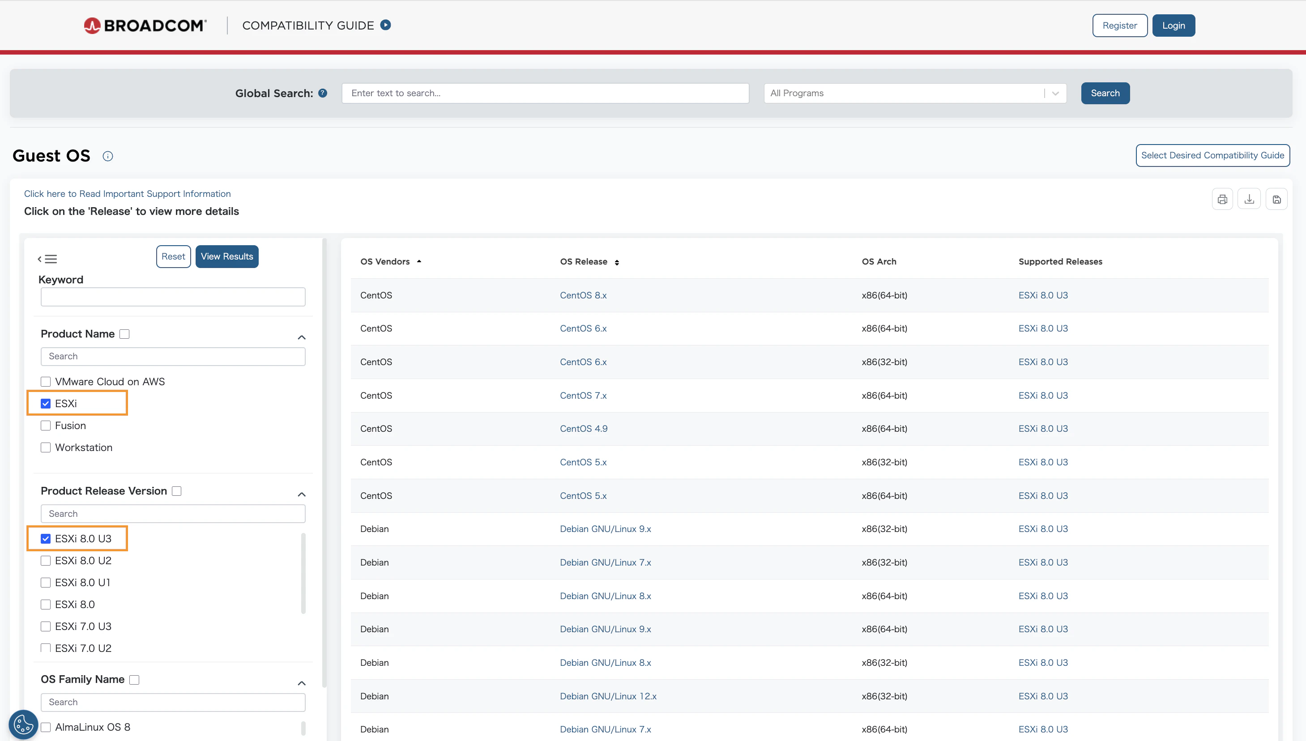
Task: Save the current search icon
Action: 1276,200
